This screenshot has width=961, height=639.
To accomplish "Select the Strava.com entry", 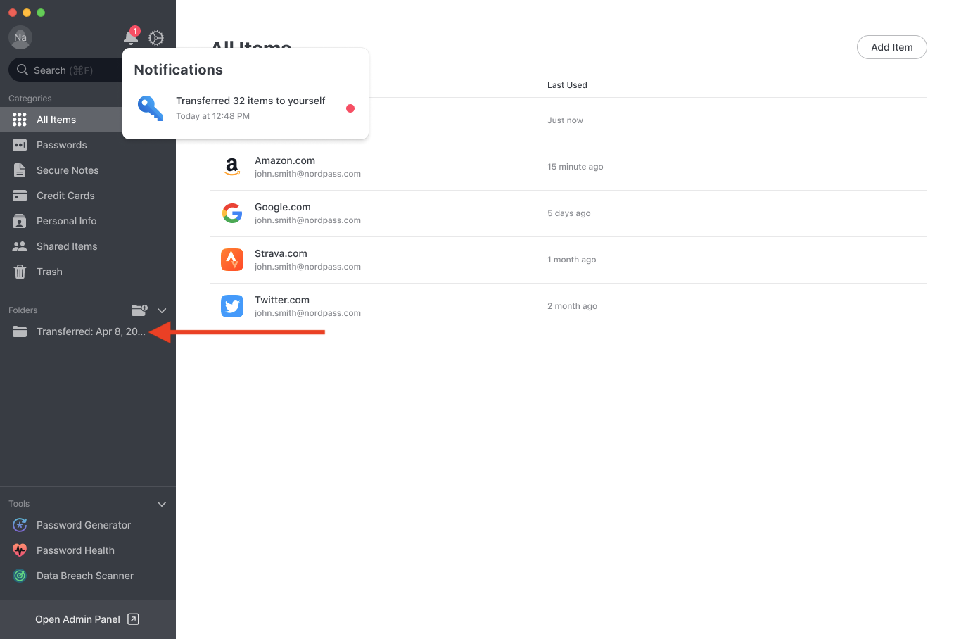I will coord(568,260).
